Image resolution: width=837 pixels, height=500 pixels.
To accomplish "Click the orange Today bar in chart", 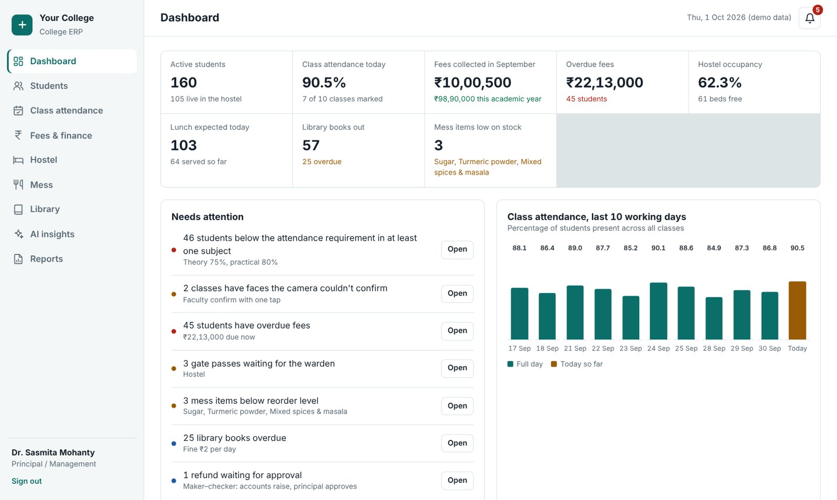I will tap(797, 311).
